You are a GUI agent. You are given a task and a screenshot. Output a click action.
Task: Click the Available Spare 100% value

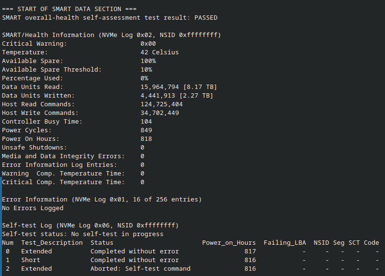(148, 61)
